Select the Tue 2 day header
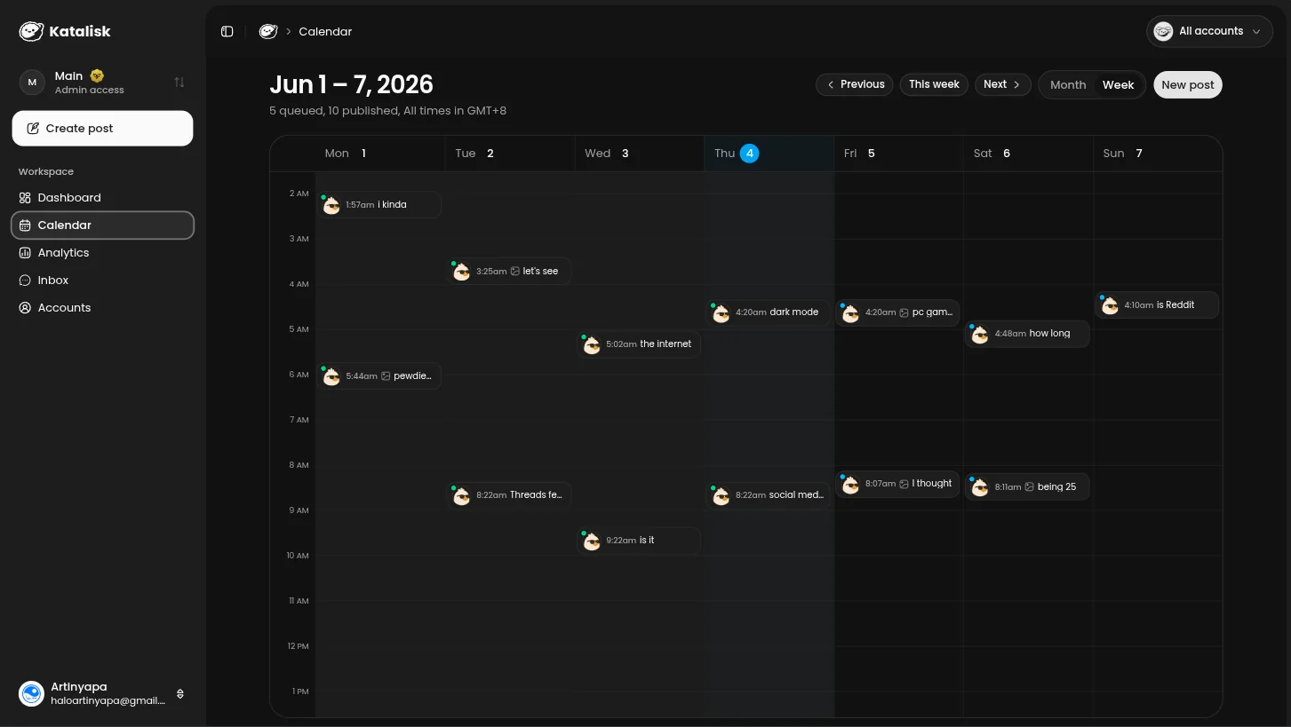This screenshot has width=1291, height=727. point(510,154)
